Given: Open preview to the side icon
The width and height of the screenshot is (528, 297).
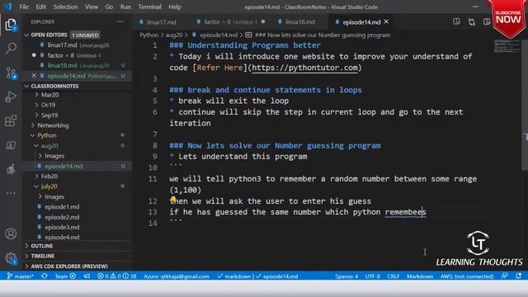Looking at the screenshot, I should click(456, 22).
